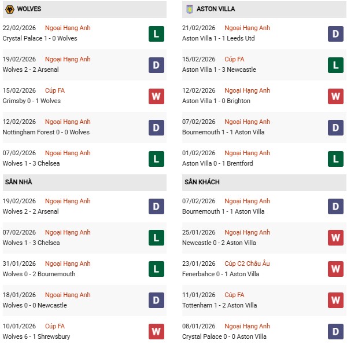Click W badge for Grimsby 0-1 Wolves
This screenshot has height=344, width=347.
(156, 97)
